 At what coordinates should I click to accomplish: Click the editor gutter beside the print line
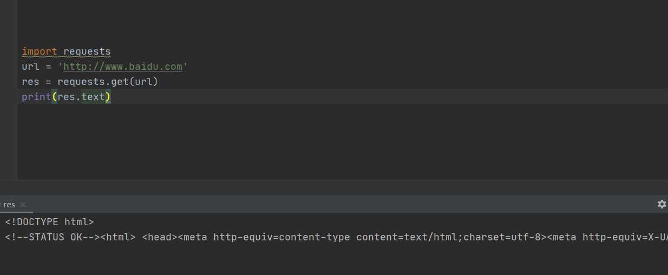coord(8,97)
